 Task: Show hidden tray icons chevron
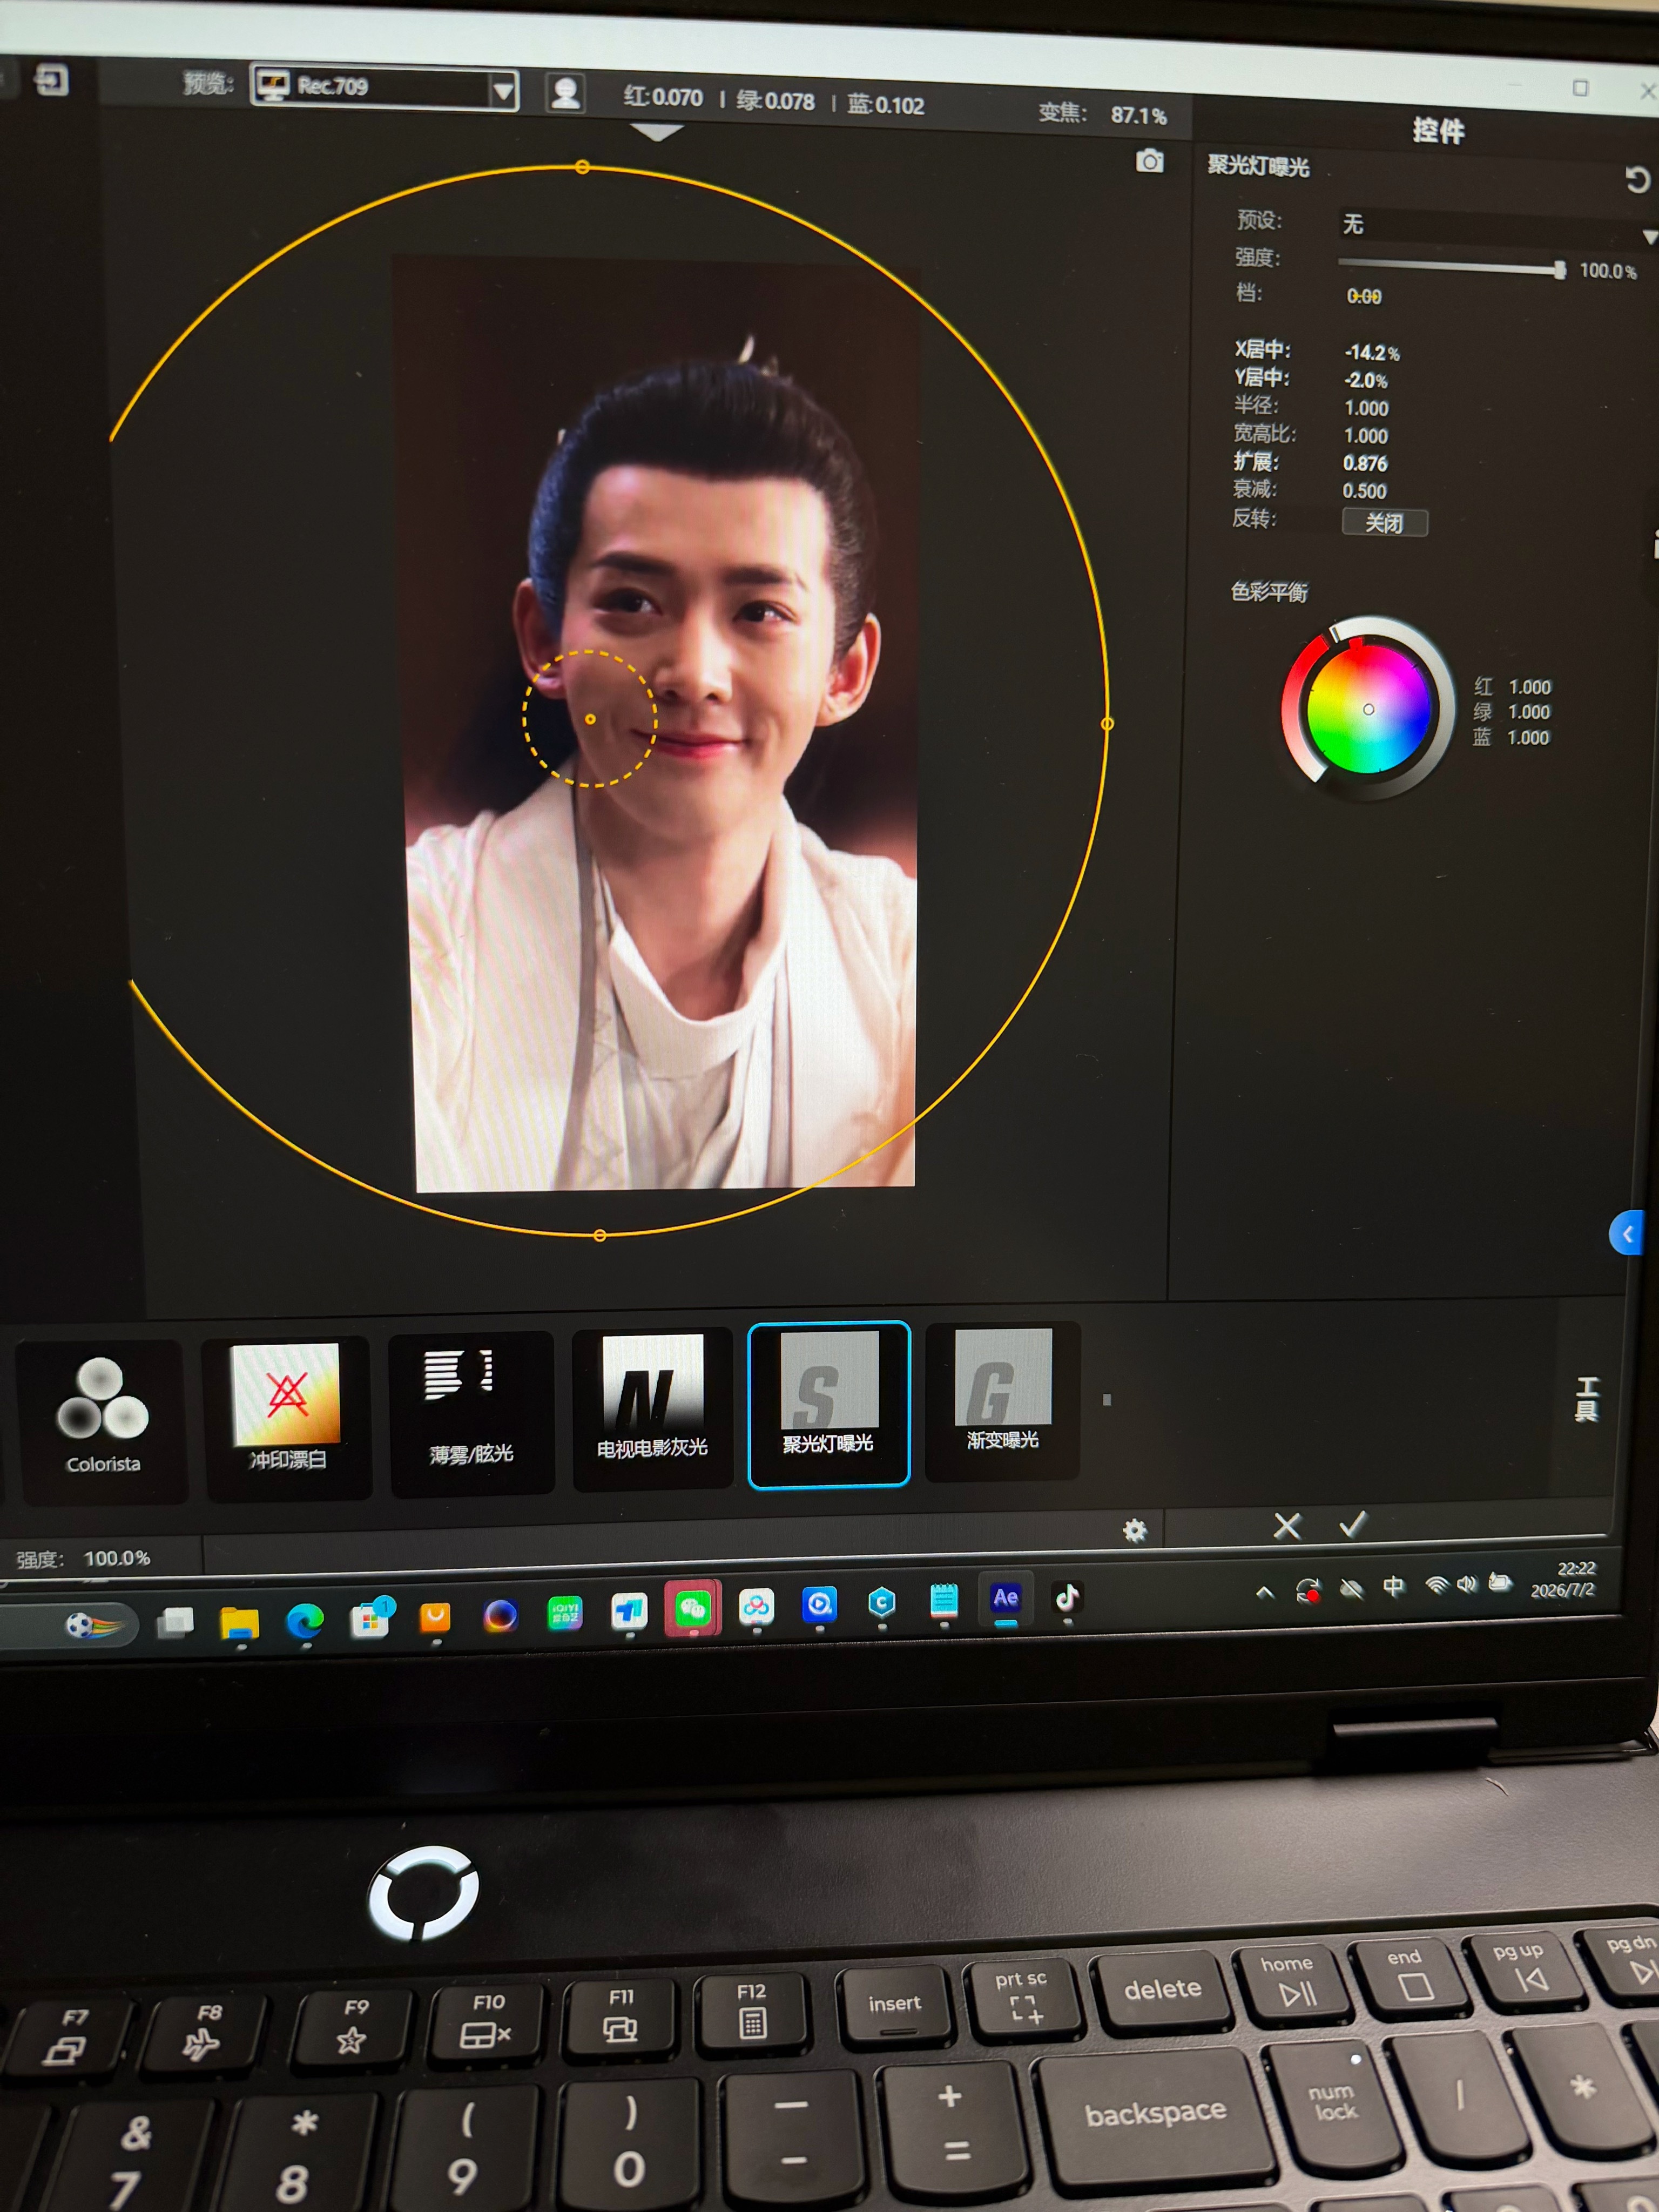click(x=1264, y=1592)
